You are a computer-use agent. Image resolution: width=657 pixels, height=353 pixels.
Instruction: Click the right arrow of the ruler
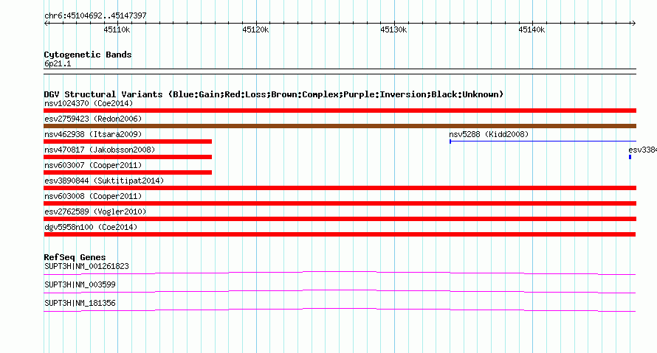633,24
